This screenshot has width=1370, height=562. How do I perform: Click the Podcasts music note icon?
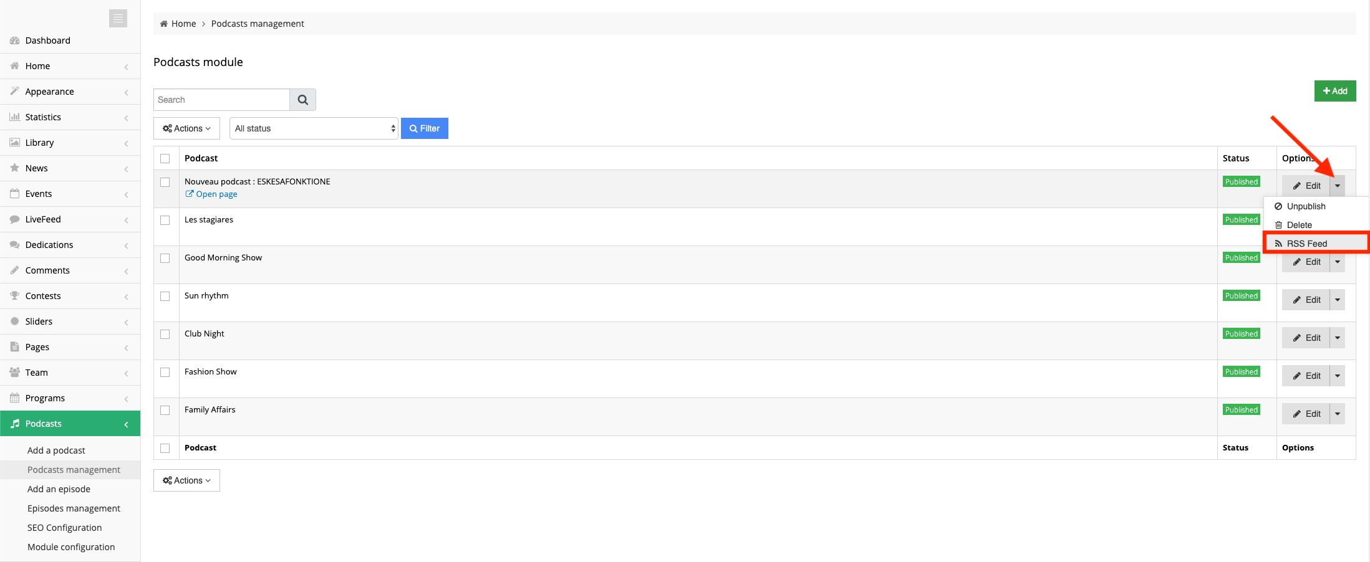(15, 424)
